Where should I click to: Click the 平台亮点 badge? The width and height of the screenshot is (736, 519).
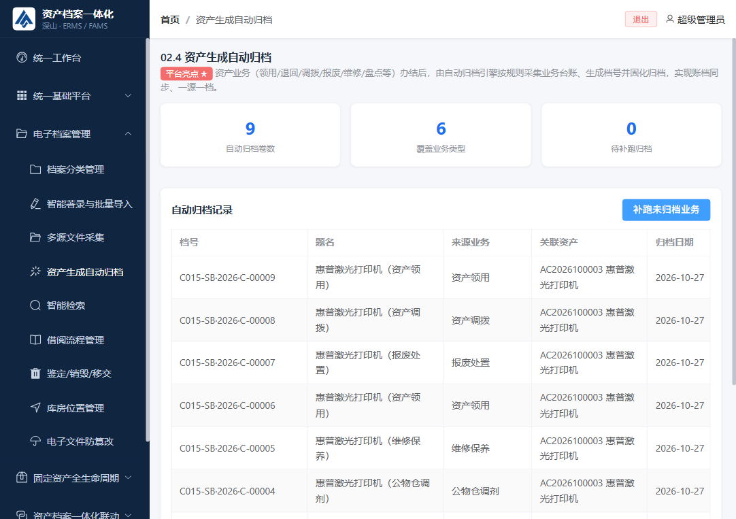186,73
